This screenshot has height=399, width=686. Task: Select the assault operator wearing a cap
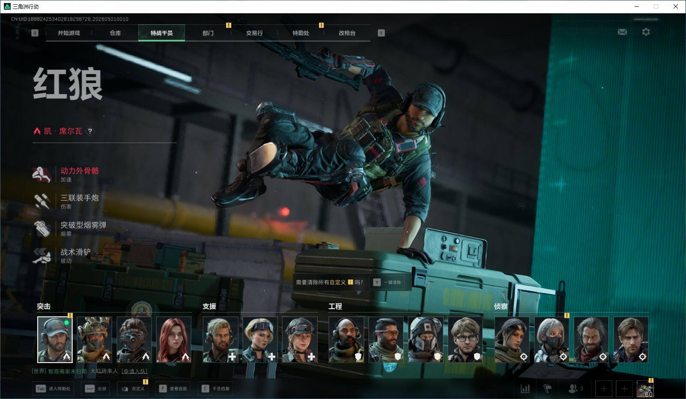[x=55, y=339]
